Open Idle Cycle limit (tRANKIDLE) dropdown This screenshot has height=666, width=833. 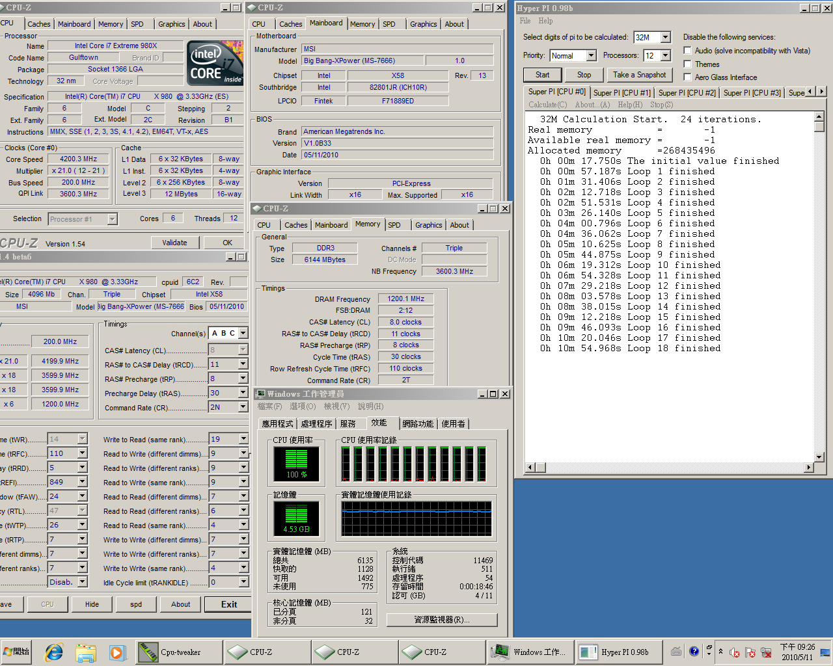coord(243,582)
